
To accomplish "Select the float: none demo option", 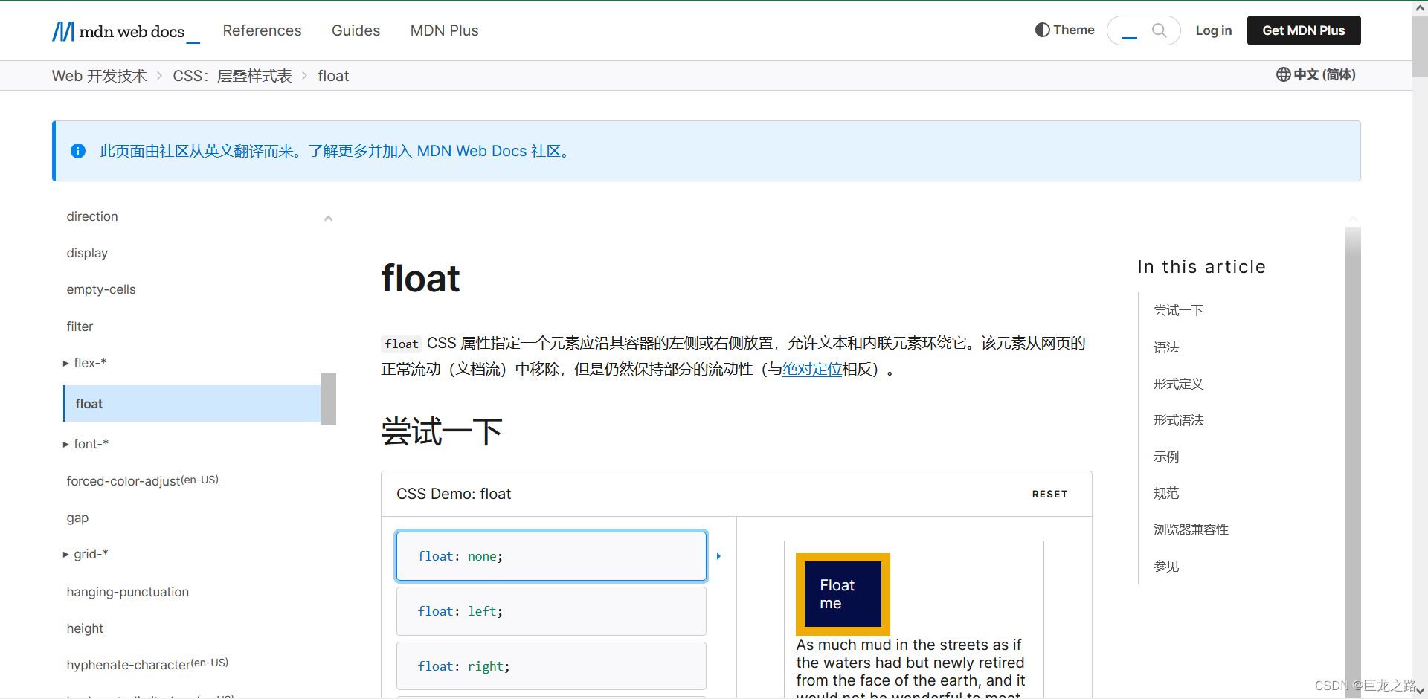I will tap(550, 555).
